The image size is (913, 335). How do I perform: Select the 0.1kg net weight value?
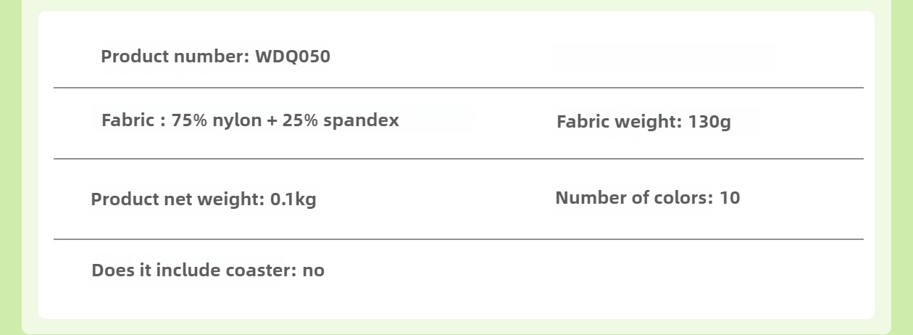click(293, 199)
